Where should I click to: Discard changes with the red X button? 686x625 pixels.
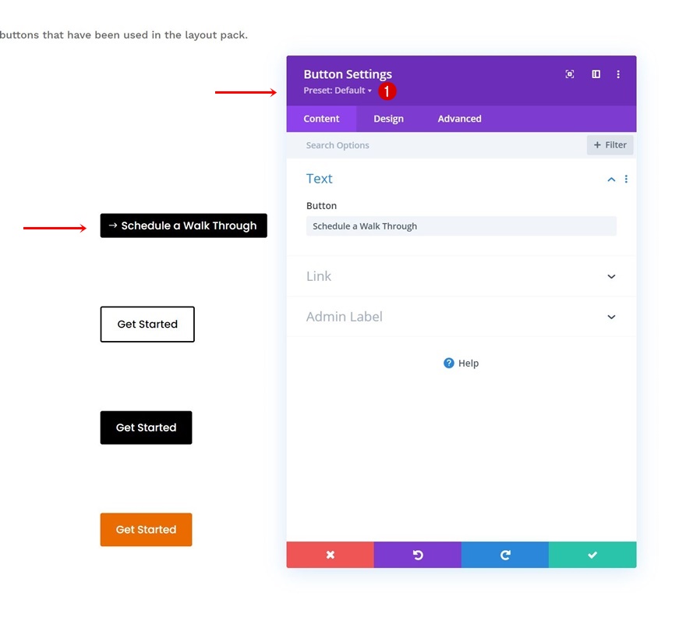point(331,555)
